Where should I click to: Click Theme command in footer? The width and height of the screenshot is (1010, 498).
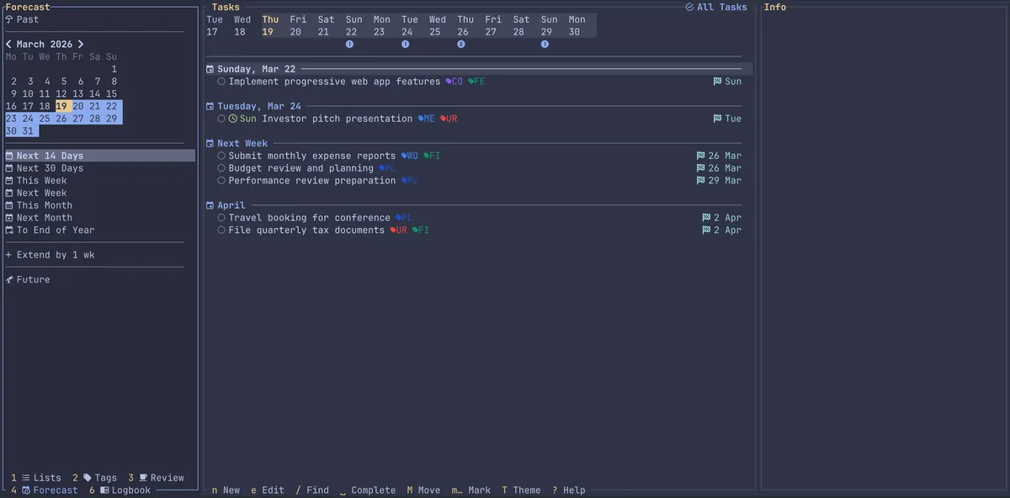click(521, 490)
